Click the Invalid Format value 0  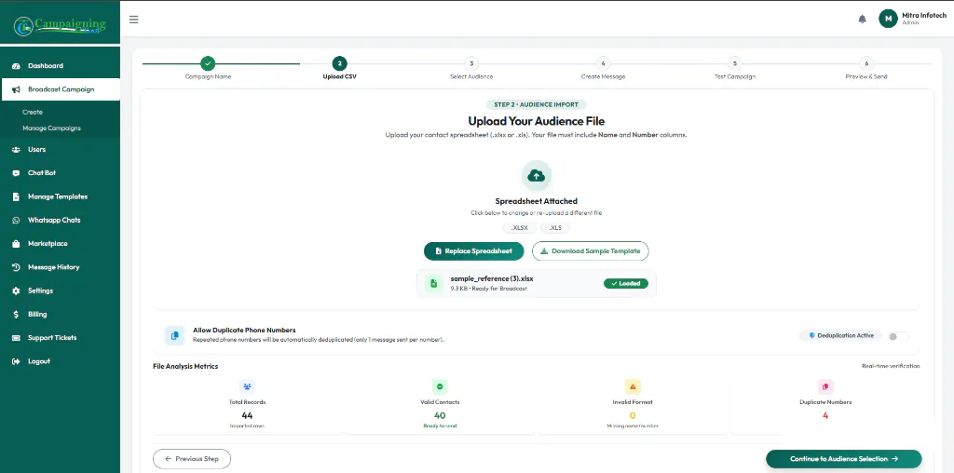coord(633,416)
